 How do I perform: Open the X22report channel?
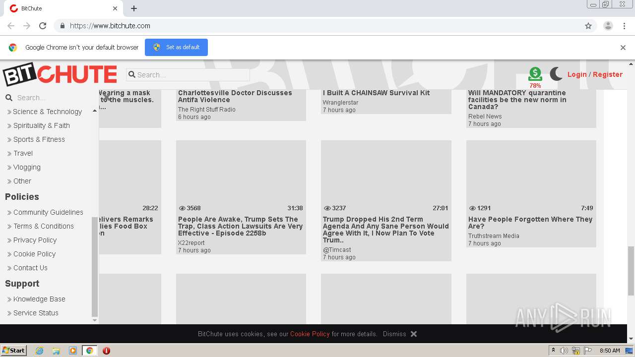point(191,243)
